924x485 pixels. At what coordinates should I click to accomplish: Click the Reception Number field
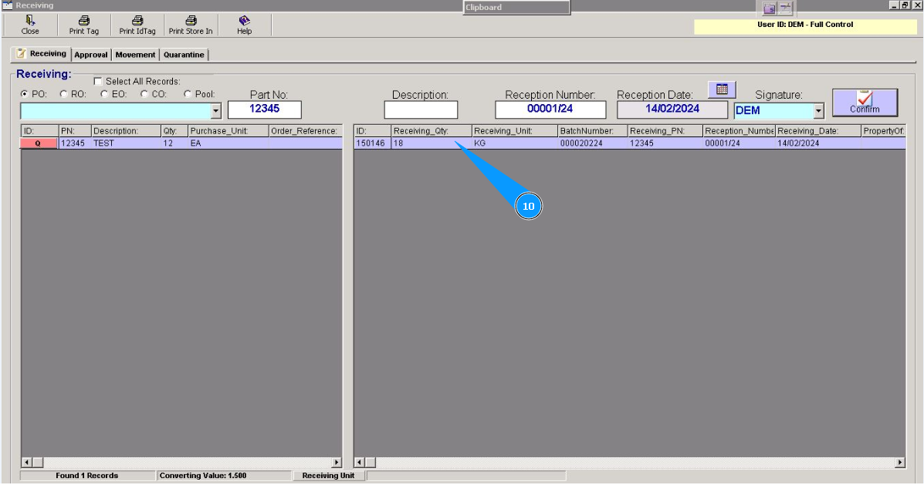click(550, 109)
